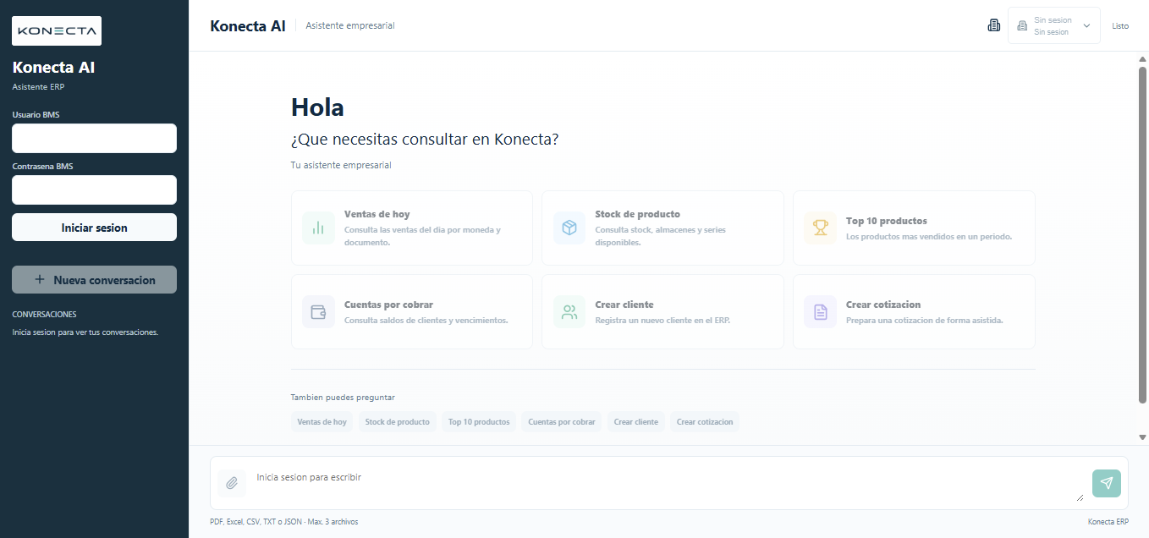1149x538 pixels.
Task: Click 'Inicia sesion para ver tus conversaciones.' text
Action: 85,332
